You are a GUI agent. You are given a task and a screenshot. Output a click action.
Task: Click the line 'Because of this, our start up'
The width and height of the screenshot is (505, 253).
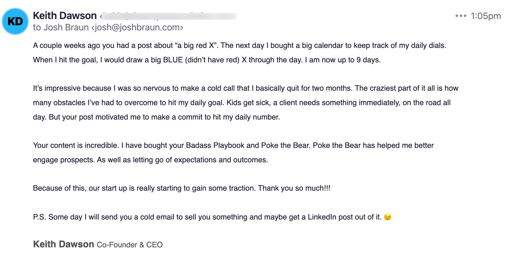coord(182,188)
